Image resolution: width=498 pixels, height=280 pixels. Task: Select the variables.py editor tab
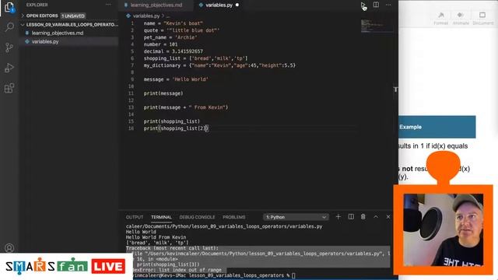[219, 5]
